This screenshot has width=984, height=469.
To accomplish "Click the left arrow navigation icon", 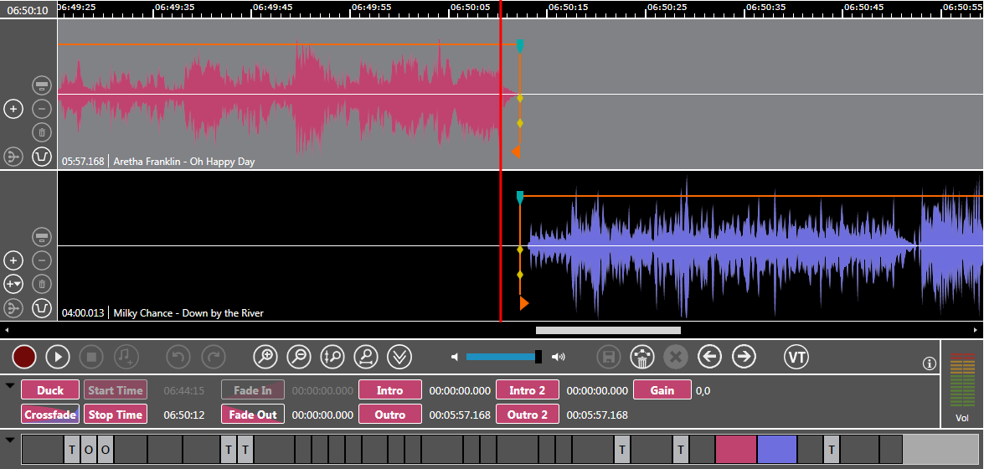I will pyautogui.click(x=710, y=357).
